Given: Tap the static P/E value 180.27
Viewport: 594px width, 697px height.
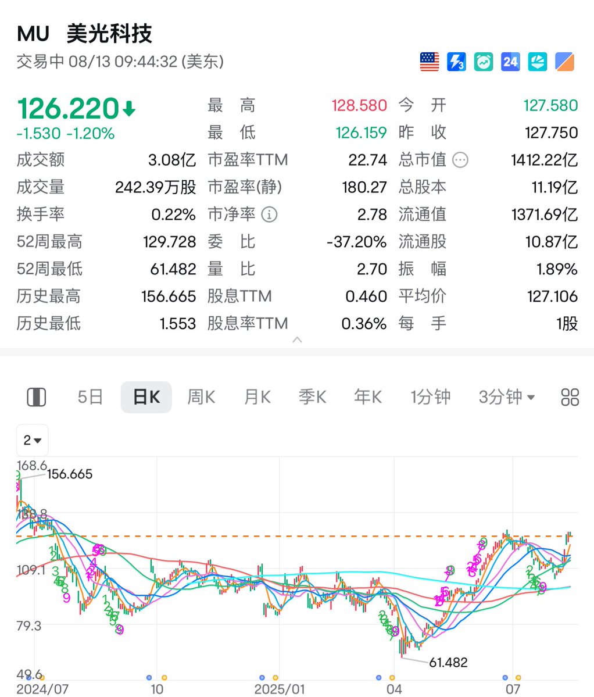Looking at the screenshot, I should pos(364,187).
